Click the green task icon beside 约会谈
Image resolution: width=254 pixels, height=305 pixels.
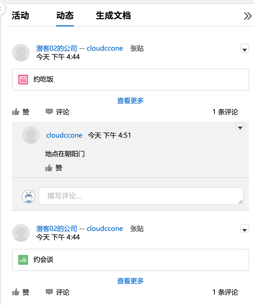[x=23, y=260]
